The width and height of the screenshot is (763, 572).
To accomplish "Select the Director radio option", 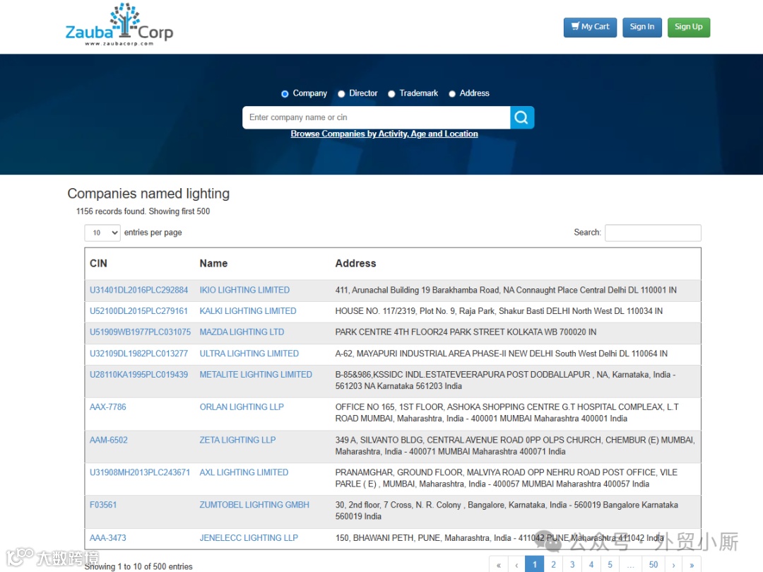I will [x=342, y=93].
